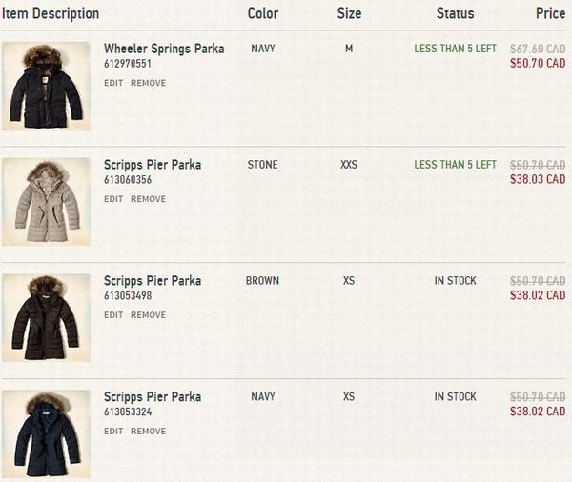Edit the navy XS Scripps Pier Parka

tap(113, 432)
